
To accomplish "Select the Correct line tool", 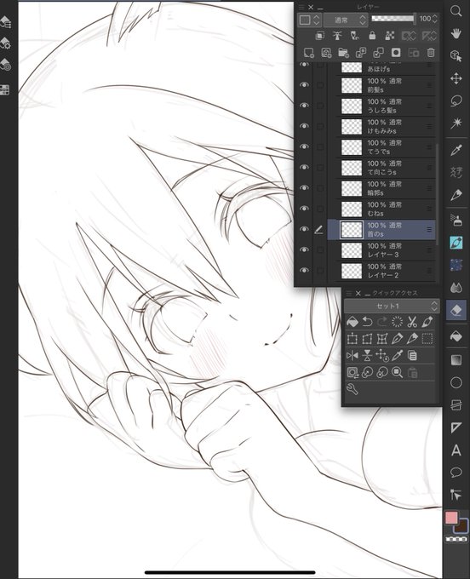I will 456,495.
